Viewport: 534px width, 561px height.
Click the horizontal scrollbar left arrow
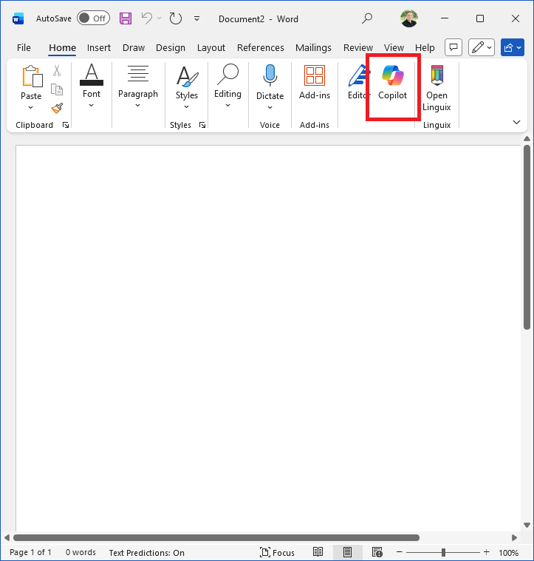tap(7, 538)
